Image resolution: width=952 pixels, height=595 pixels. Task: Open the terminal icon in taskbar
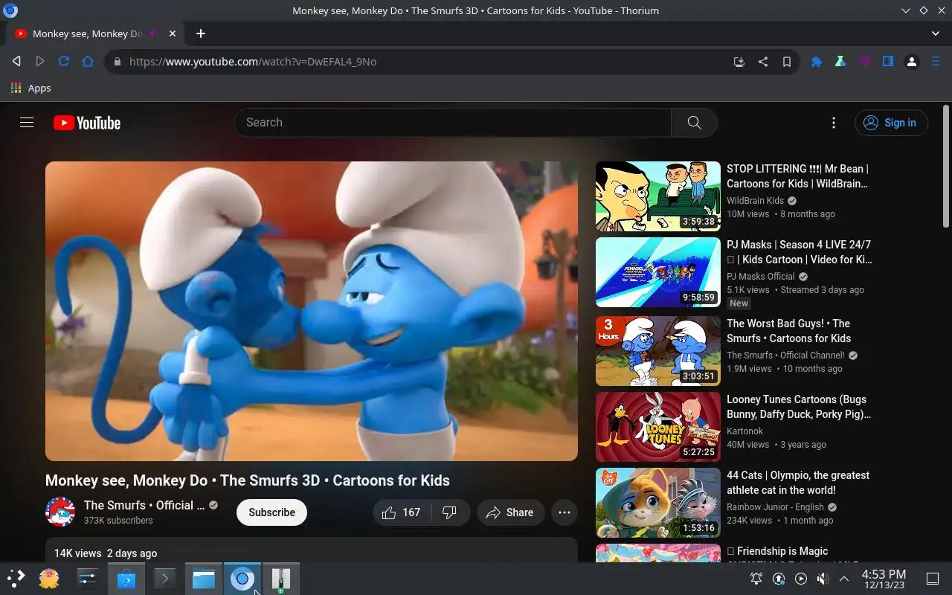point(164,579)
